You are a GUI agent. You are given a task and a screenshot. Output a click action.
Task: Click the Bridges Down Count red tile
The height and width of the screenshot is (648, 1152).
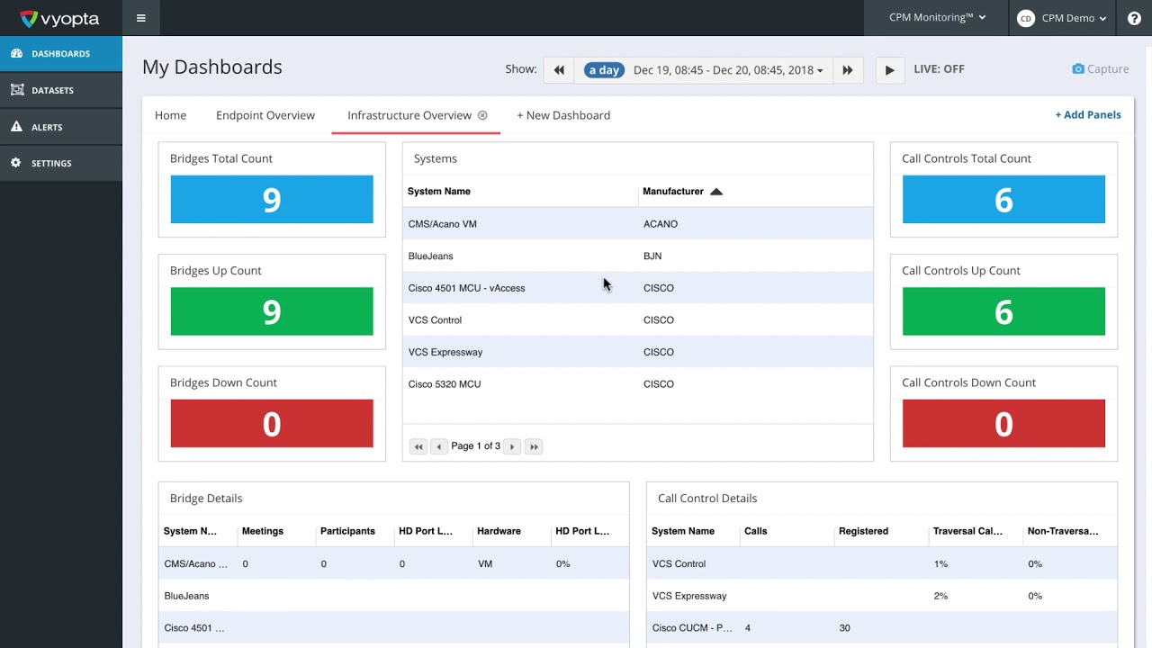[x=272, y=423]
